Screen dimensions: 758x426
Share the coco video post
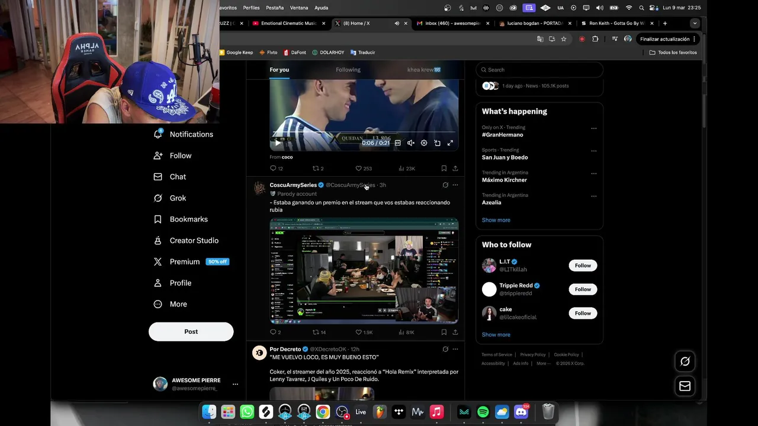pos(455,169)
